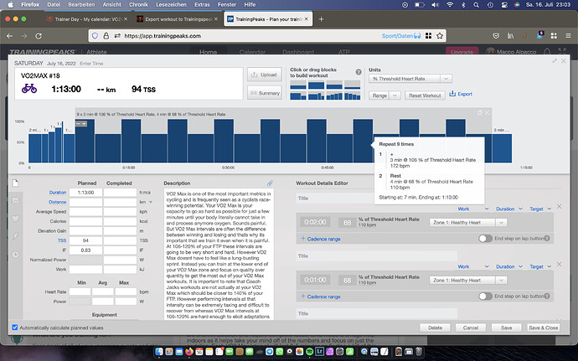Screen dimensions: 578x361
Task: Open Lightroom from the Dock
Action: 320,352
